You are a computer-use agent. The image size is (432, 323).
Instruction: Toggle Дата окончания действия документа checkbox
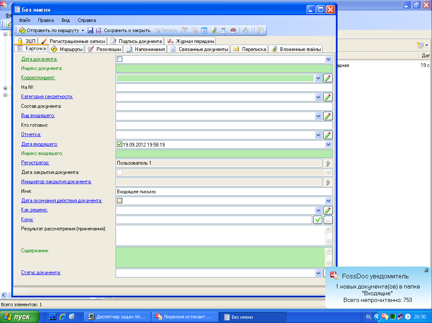point(120,201)
